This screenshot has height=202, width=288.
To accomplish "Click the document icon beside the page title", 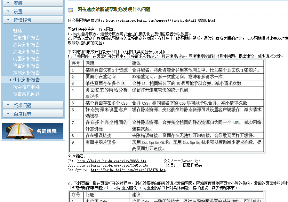I will coord(70,10).
